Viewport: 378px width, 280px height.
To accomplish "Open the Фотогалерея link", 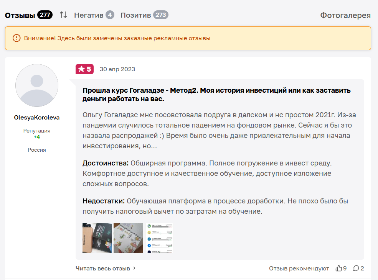I will click(x=345, y=15).
